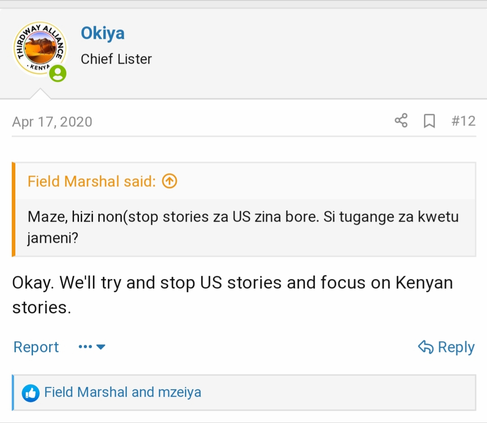The height and width of the screenshot is (423, 487).
Task: Click the Reply text link
Action: 456,347
